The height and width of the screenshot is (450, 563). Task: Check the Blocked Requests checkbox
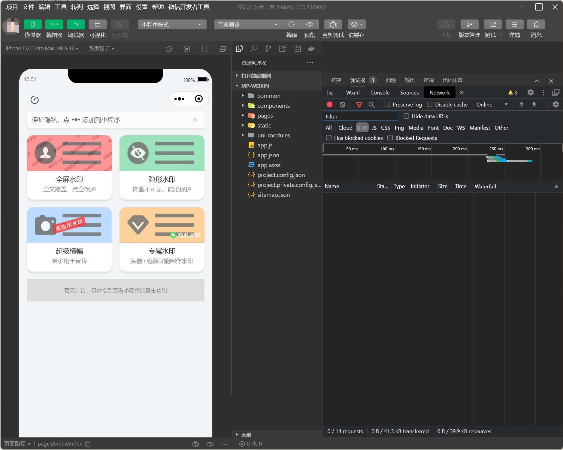[390, 138]
